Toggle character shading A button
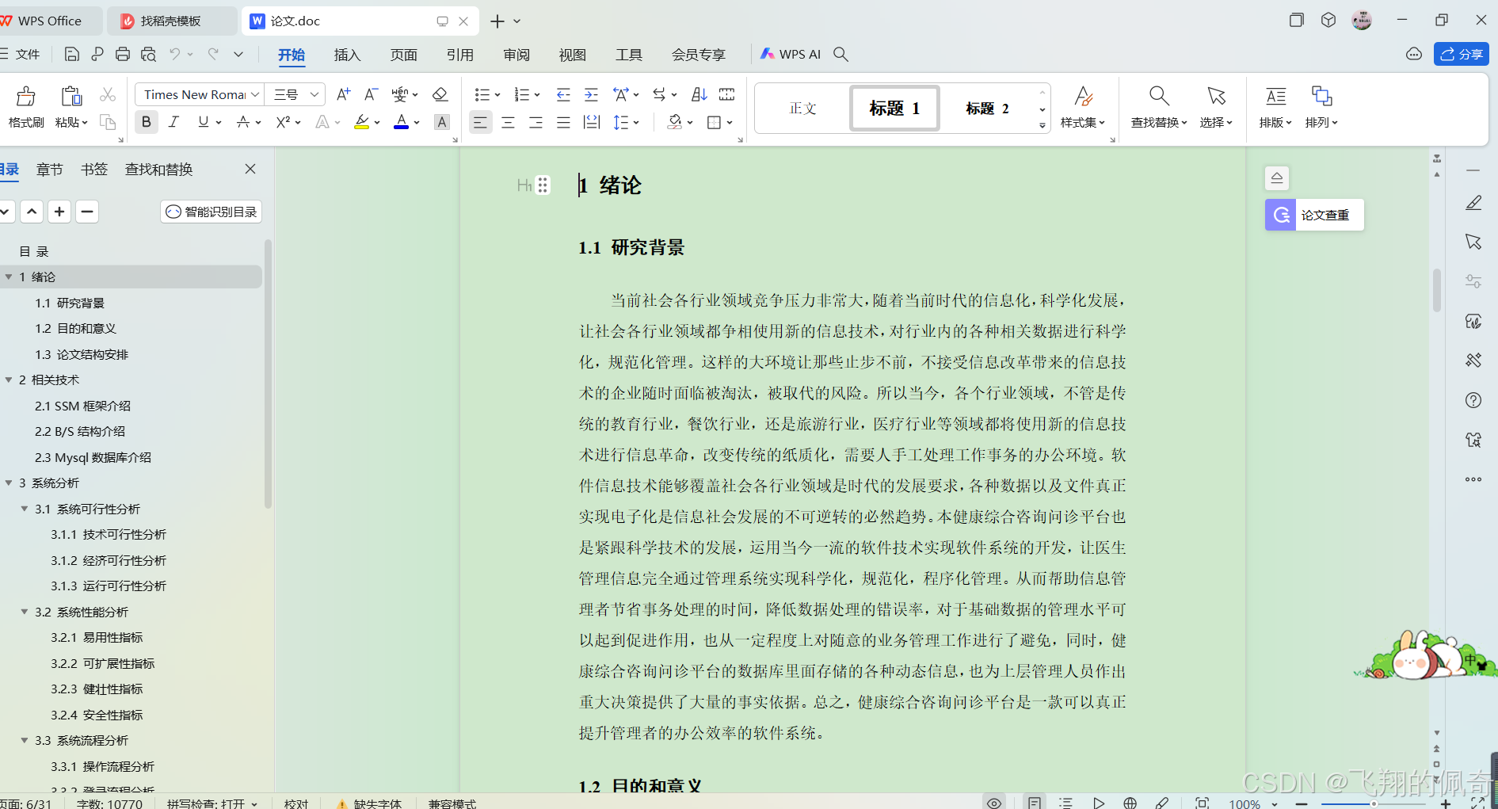This screenshot has height=809, width=1498. click(x=442, y=122)
